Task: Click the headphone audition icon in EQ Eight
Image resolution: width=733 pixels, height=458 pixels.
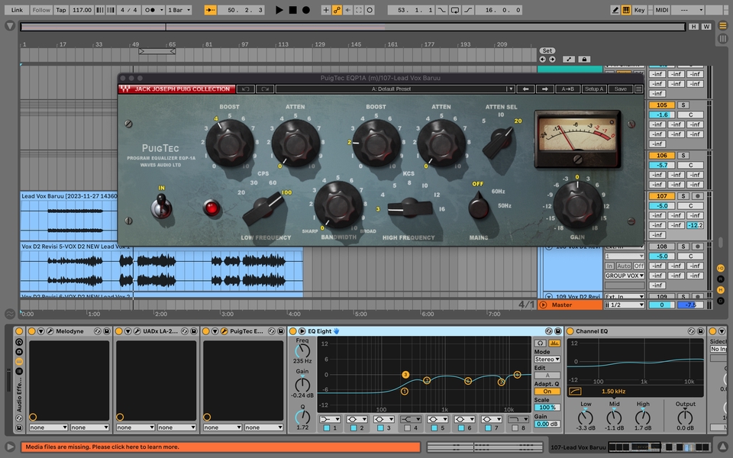Action: [540, 343]
